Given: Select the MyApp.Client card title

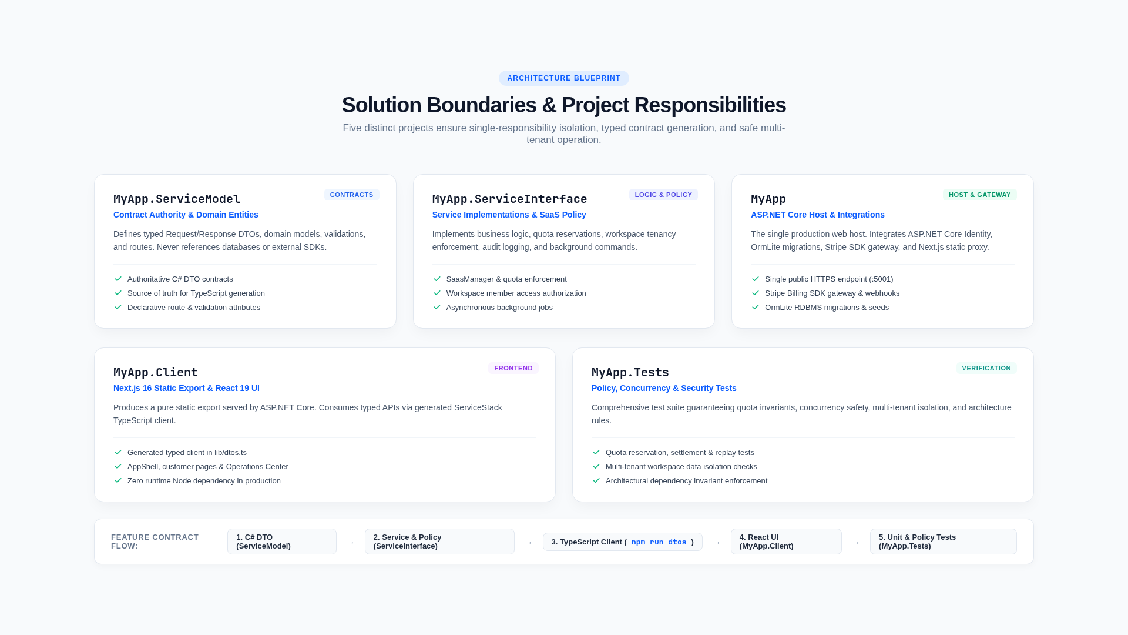Looking at the screenshot, I should coord(156,372).
